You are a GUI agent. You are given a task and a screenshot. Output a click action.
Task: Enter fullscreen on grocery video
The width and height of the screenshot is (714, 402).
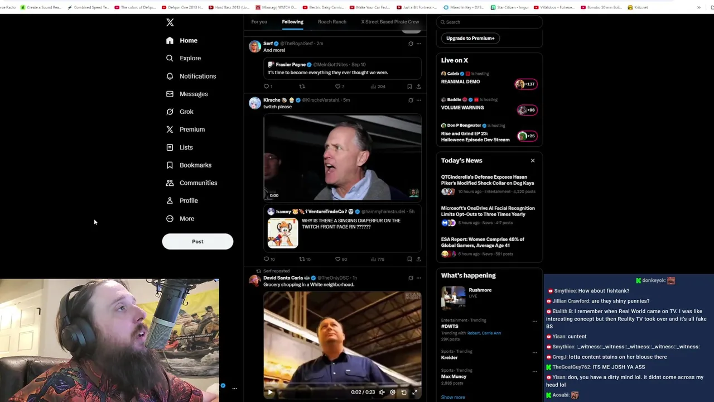coord(414,392)
